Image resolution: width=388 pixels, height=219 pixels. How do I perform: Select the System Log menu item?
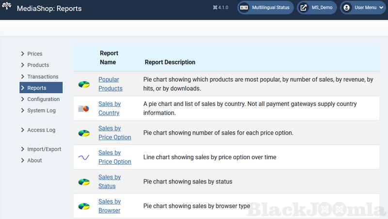(41, 110)
